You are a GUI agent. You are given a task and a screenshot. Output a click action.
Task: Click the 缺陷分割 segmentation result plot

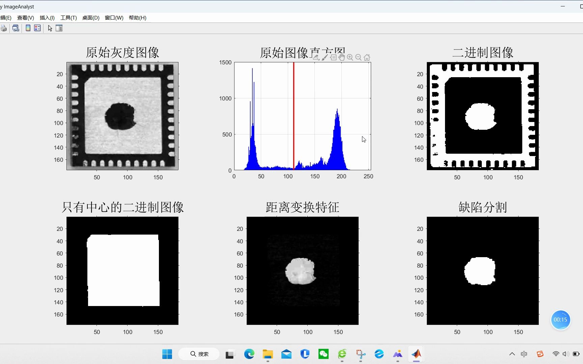pyautogui.click(x=483, y=271)
